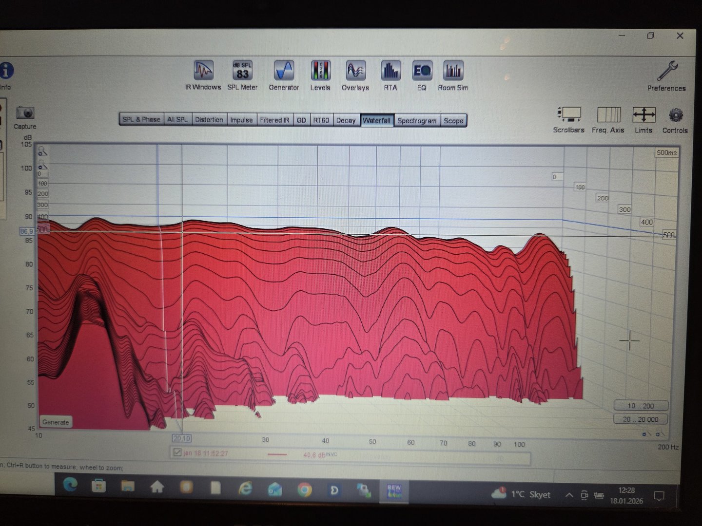Switch to the RT60 tab
This screenshot has height=526, width=702.
click(321, 120)
